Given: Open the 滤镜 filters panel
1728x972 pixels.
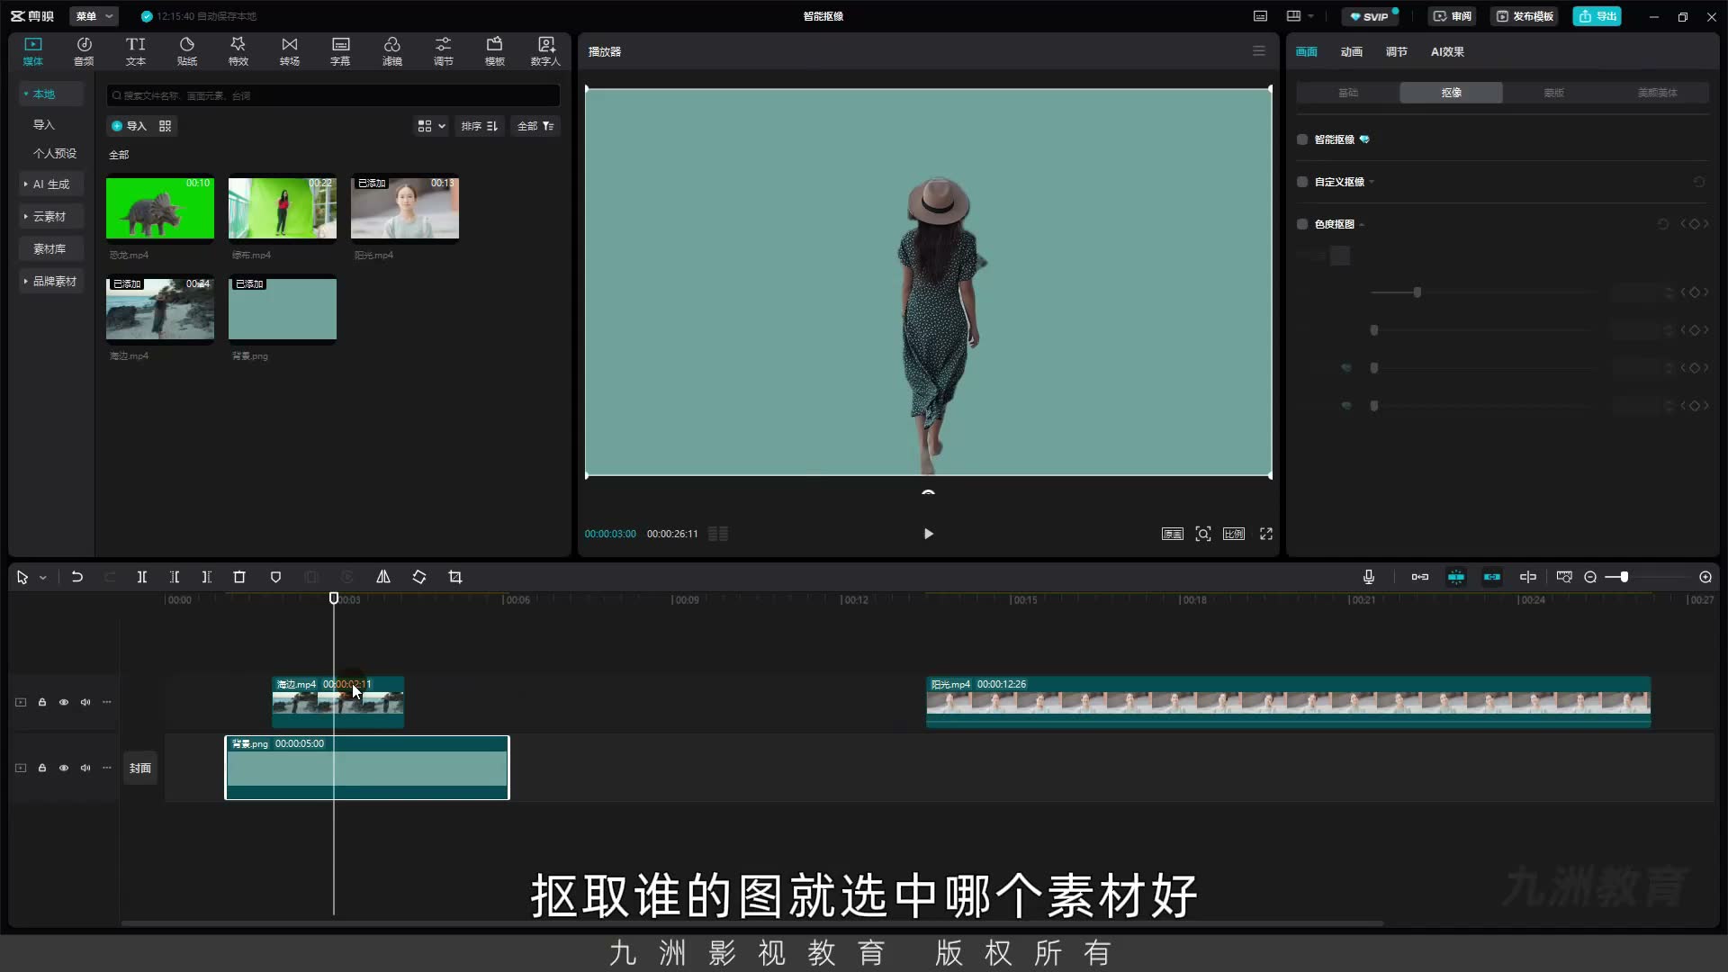Looking at the screenshot, I should tap(391, 51).
